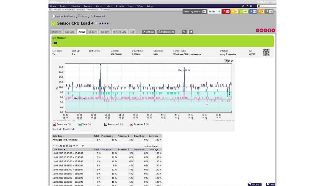Click the pink delete (trash) icon
The height and width of the screenshot is (186, 332).
coord(269,30)
